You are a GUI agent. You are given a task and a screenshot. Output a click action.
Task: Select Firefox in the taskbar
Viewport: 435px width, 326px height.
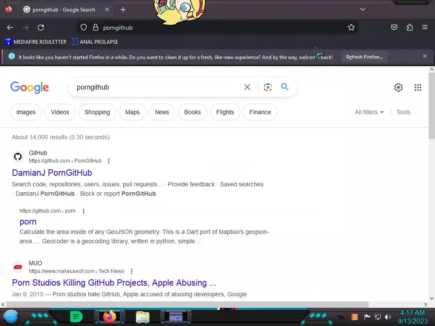[109, 317]
